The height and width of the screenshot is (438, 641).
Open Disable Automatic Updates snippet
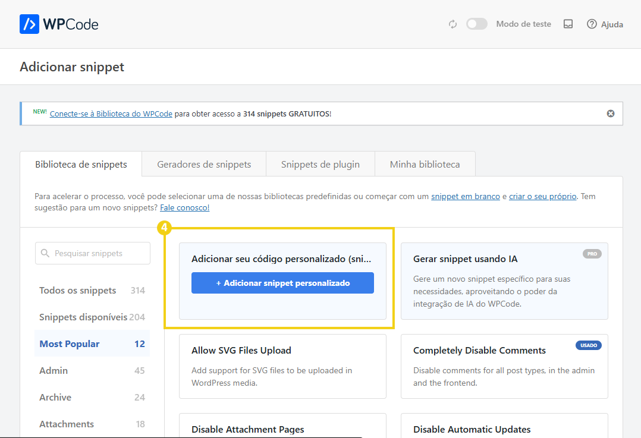504,426
